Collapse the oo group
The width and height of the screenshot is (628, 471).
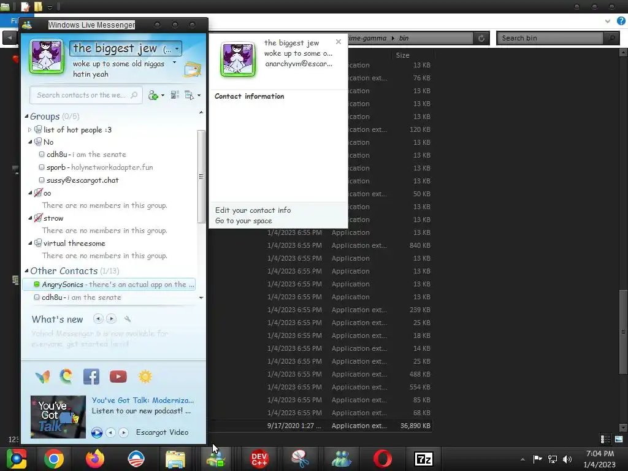[30, 193]
